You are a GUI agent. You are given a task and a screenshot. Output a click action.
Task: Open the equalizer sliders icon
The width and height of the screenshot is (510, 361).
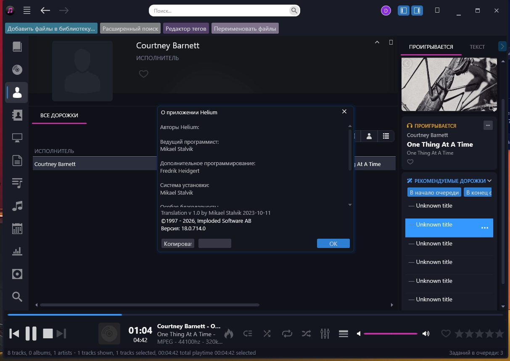click(x=325, y=334)
